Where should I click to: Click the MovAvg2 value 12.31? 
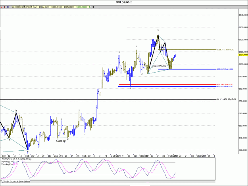point(15,164)
